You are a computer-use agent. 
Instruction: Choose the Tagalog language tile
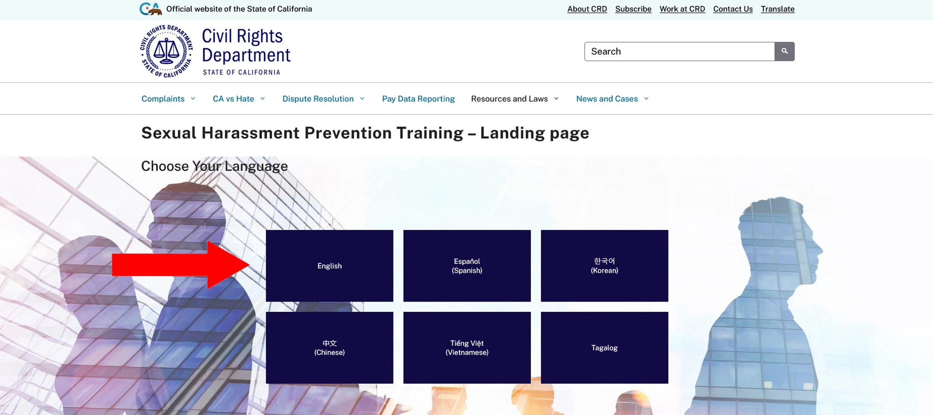pyautogui.click(x=604, y=347)
